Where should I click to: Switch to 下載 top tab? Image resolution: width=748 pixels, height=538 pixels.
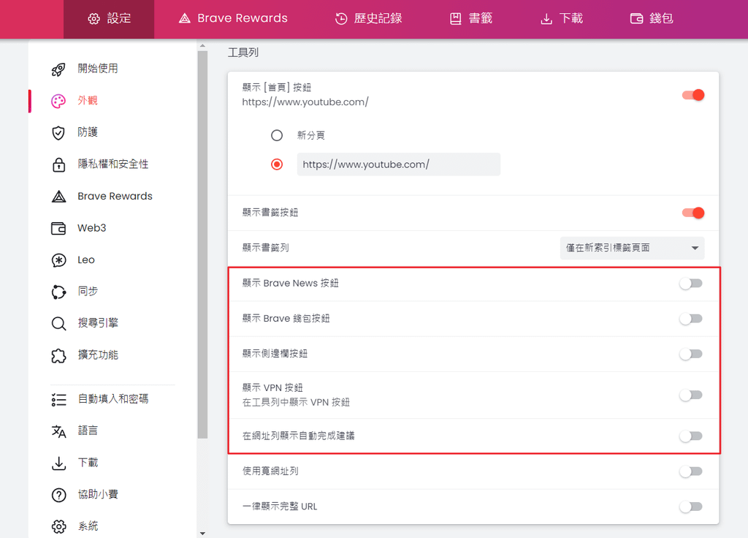point(562,19)
